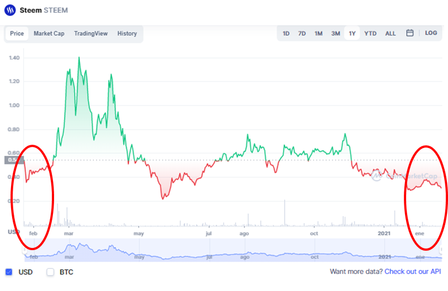The height and width of the screenshot is (291, 448).
Task: Select the ALL time range
Action: tap(390, 34)
